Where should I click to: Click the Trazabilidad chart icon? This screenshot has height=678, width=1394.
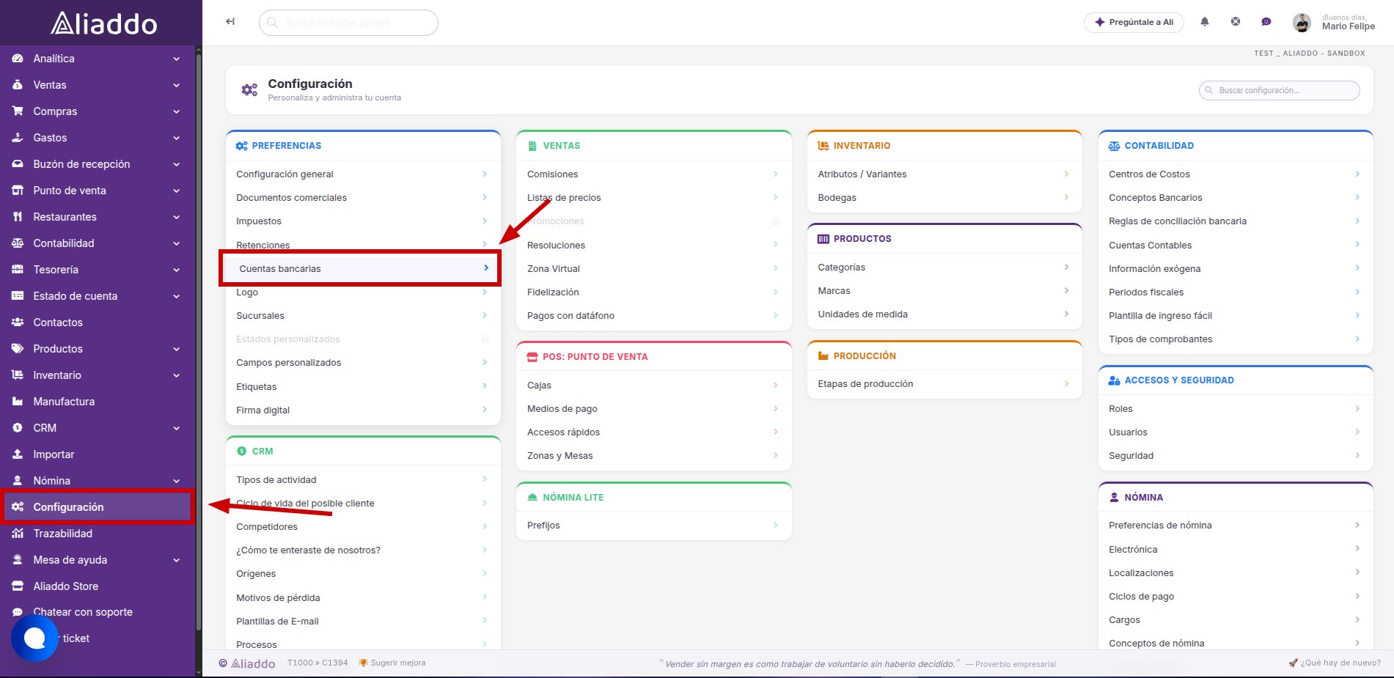click(18, 534)
